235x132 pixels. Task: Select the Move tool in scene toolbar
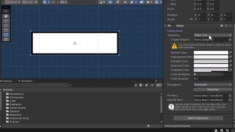tap(6, 21)
